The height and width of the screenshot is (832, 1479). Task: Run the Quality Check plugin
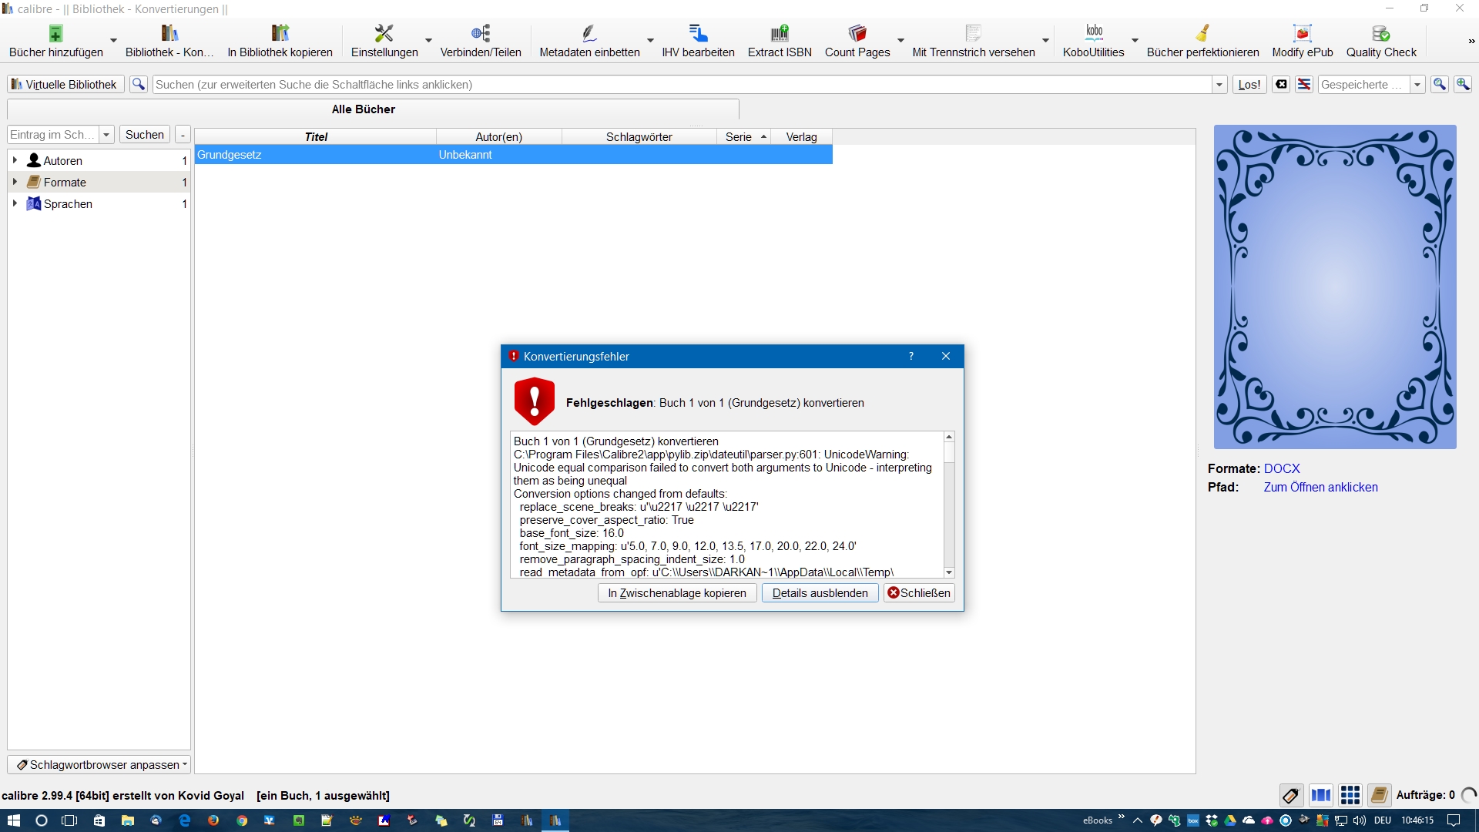click(1380, 34)
